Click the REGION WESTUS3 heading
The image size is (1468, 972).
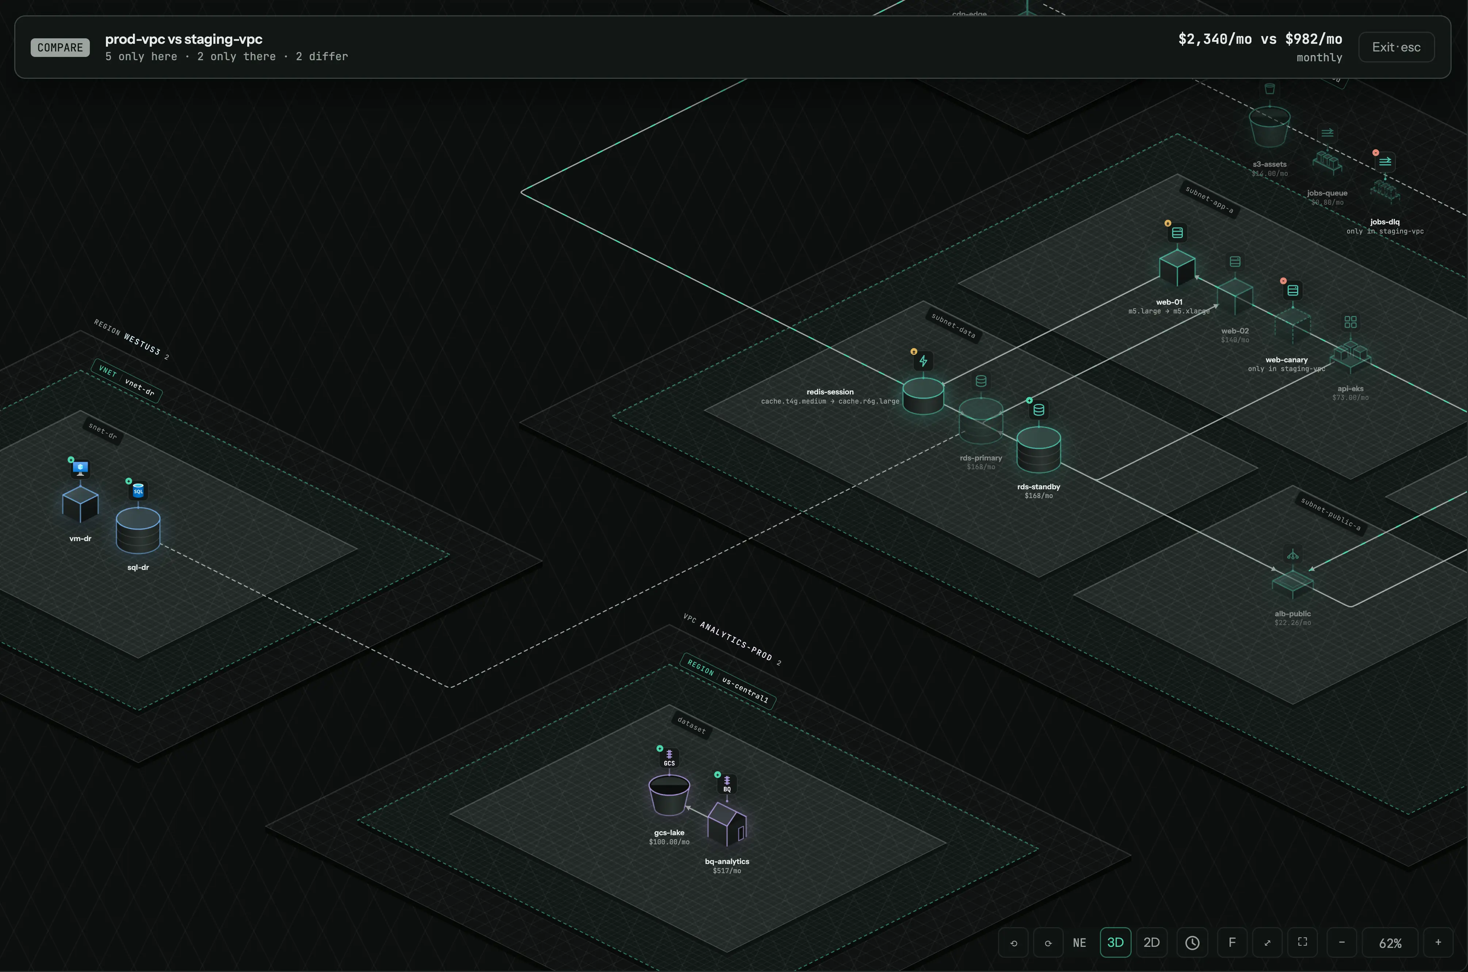tap(131, 339)
